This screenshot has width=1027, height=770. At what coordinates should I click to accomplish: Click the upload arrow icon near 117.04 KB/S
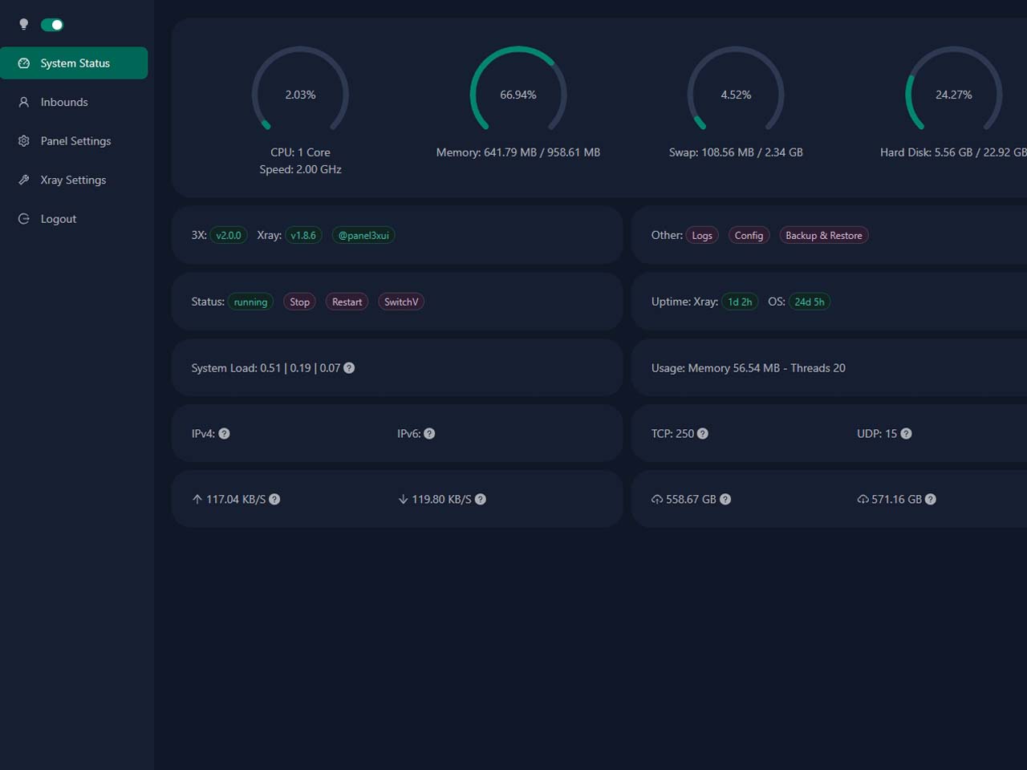point(197,500)
